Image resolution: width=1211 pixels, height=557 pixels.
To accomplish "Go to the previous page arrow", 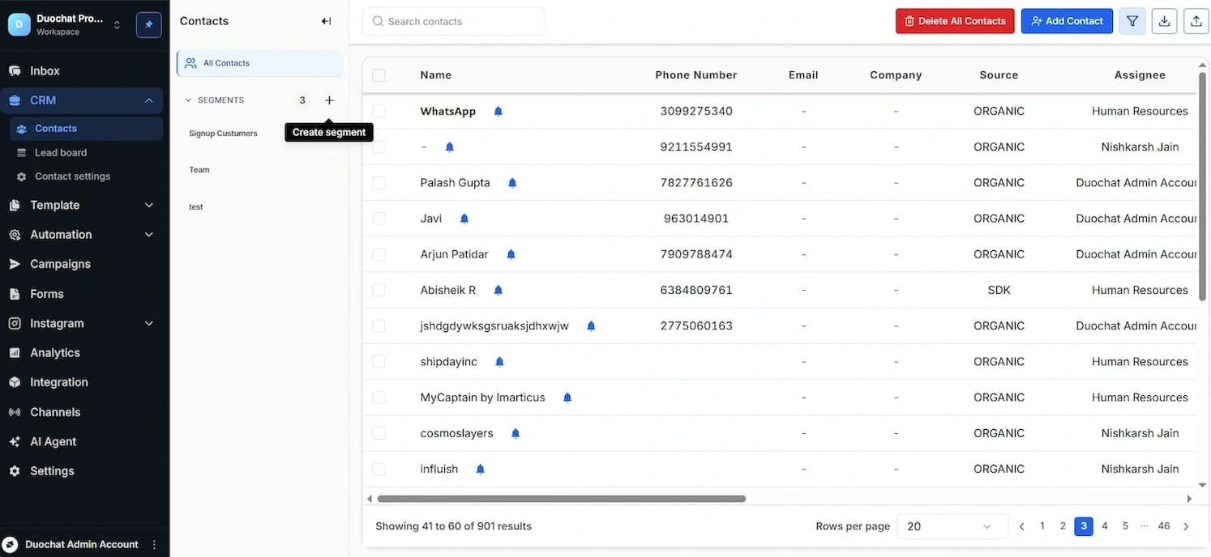I will point(1021,526).
